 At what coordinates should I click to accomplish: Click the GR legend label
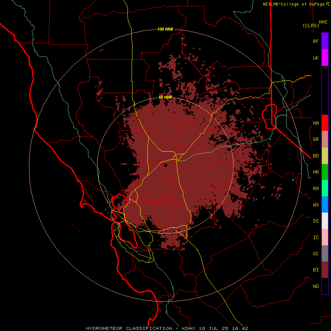316,139
